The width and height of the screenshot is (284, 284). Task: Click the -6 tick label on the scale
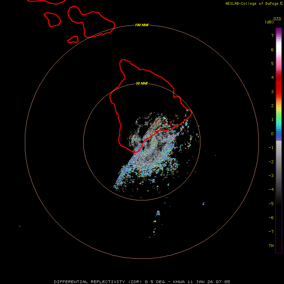[271, 218]
